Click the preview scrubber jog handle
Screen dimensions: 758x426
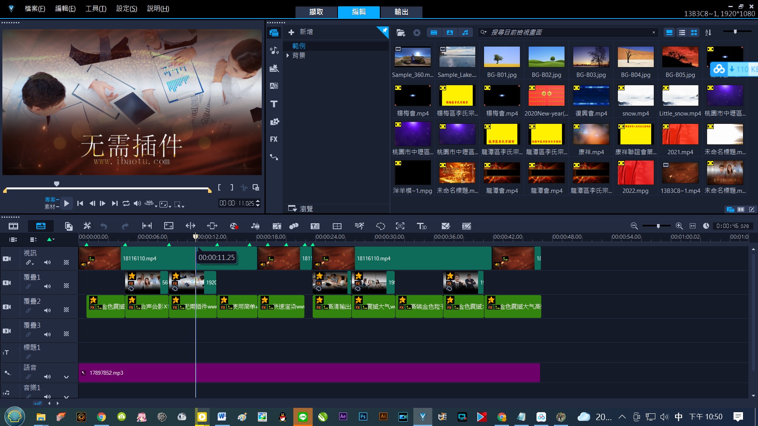56,184
